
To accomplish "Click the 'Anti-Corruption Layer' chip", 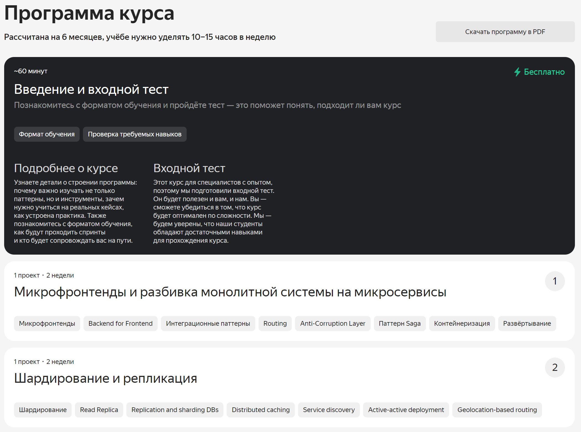I will [332, 323].
